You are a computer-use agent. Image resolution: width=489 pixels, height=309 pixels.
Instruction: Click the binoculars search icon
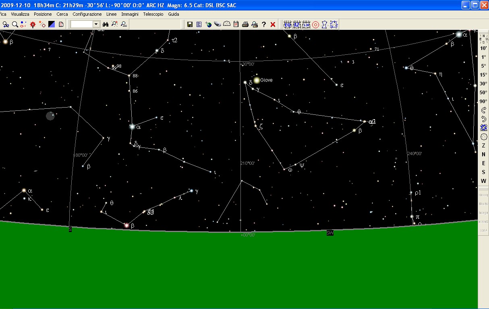coord(106,25)
